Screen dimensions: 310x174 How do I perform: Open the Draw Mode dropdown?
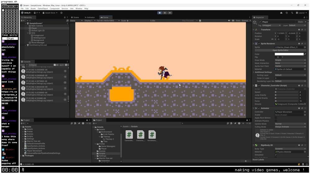point(290,60)
